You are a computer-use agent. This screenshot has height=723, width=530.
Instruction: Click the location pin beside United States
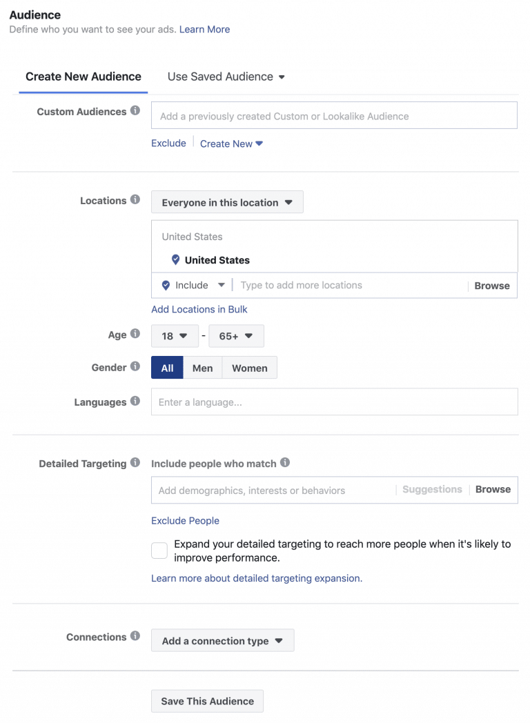point(177,260)
